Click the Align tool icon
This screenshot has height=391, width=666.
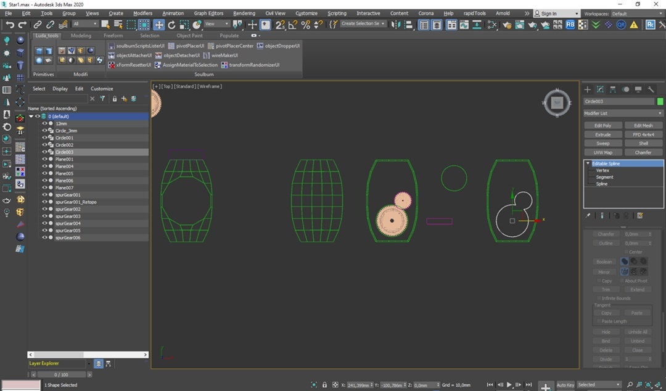click(x=408, y=25)
